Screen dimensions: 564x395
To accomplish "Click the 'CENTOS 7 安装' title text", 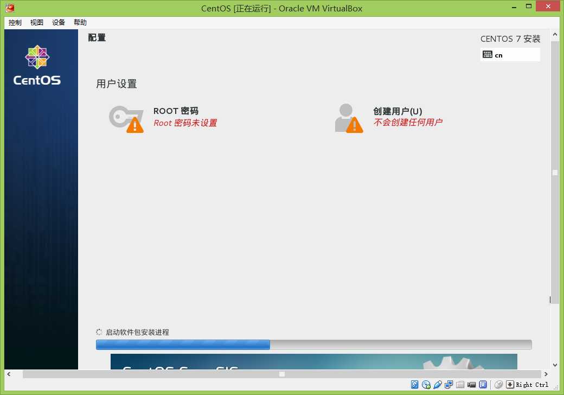I will pyautogui.click(x=510, y=39).
